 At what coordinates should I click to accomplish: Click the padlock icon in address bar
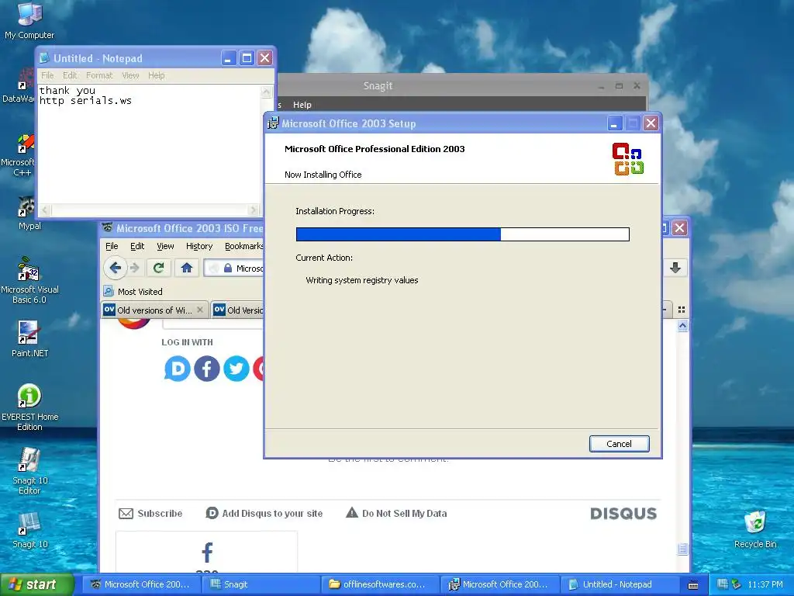pyautogui.click(x=228, y=268)
